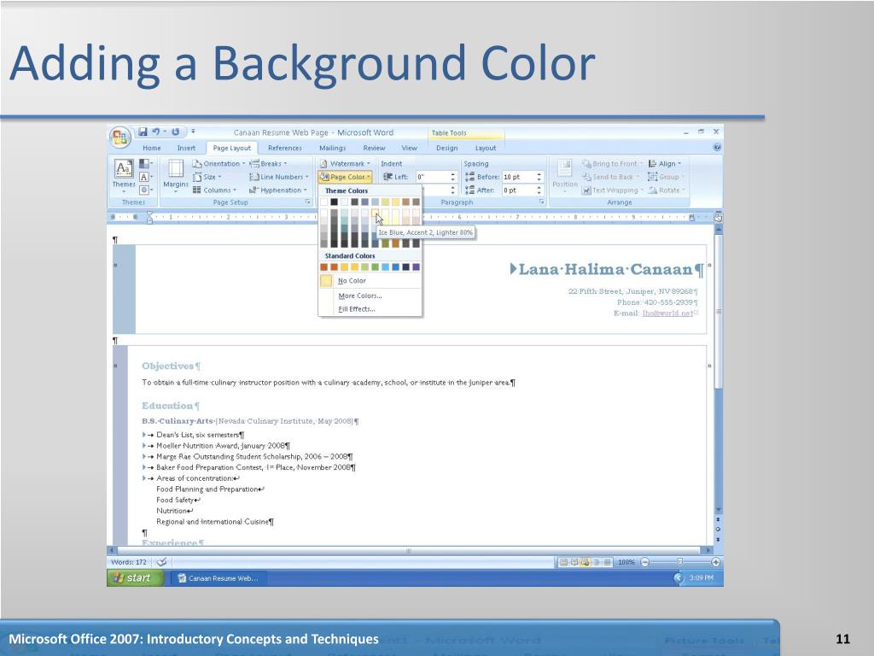Switch to the References tab
Viewport: 874px width, 656px height.
coord(284,148)
